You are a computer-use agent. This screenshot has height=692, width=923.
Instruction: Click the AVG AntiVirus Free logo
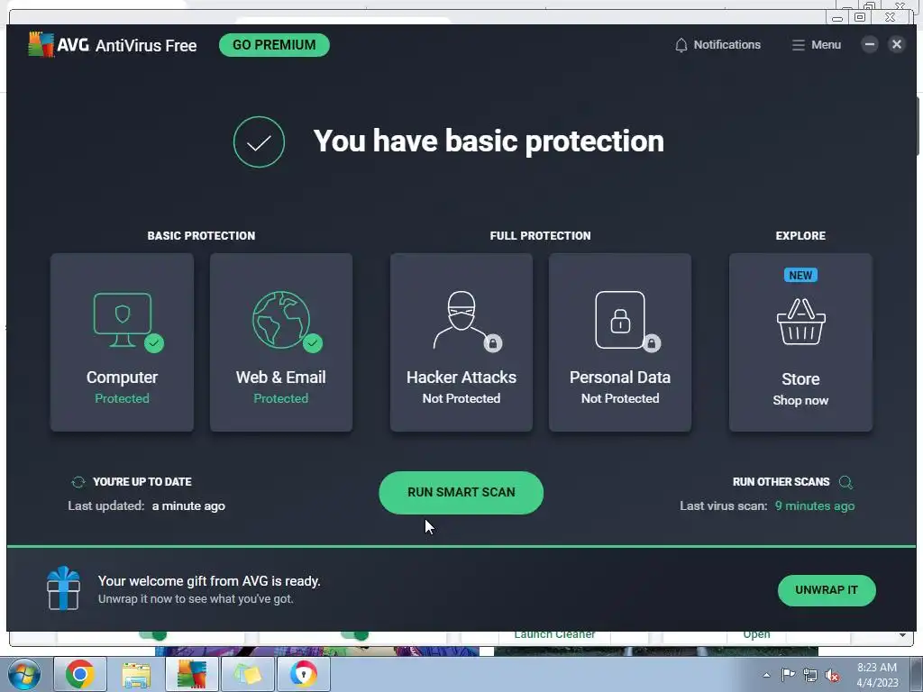(113, 45)
